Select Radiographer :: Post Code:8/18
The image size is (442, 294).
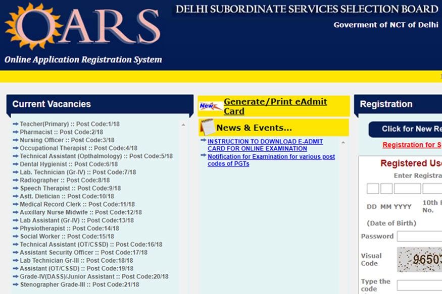click(65, 180)
